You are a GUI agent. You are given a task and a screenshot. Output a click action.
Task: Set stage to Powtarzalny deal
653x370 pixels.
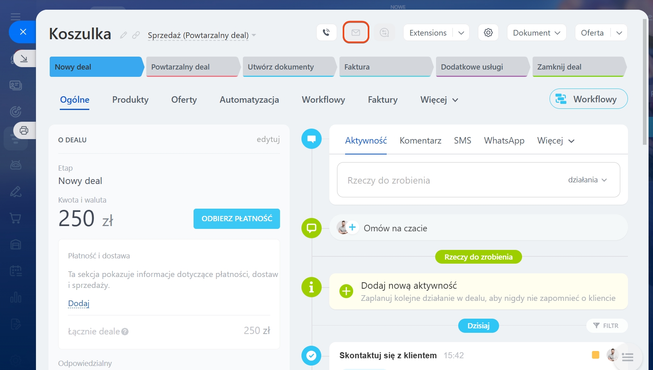(192, 67)
